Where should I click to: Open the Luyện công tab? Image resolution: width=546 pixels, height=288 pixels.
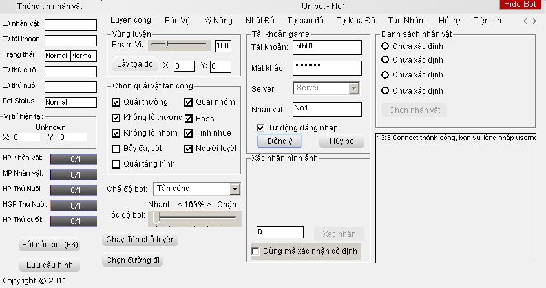[131, 20]
